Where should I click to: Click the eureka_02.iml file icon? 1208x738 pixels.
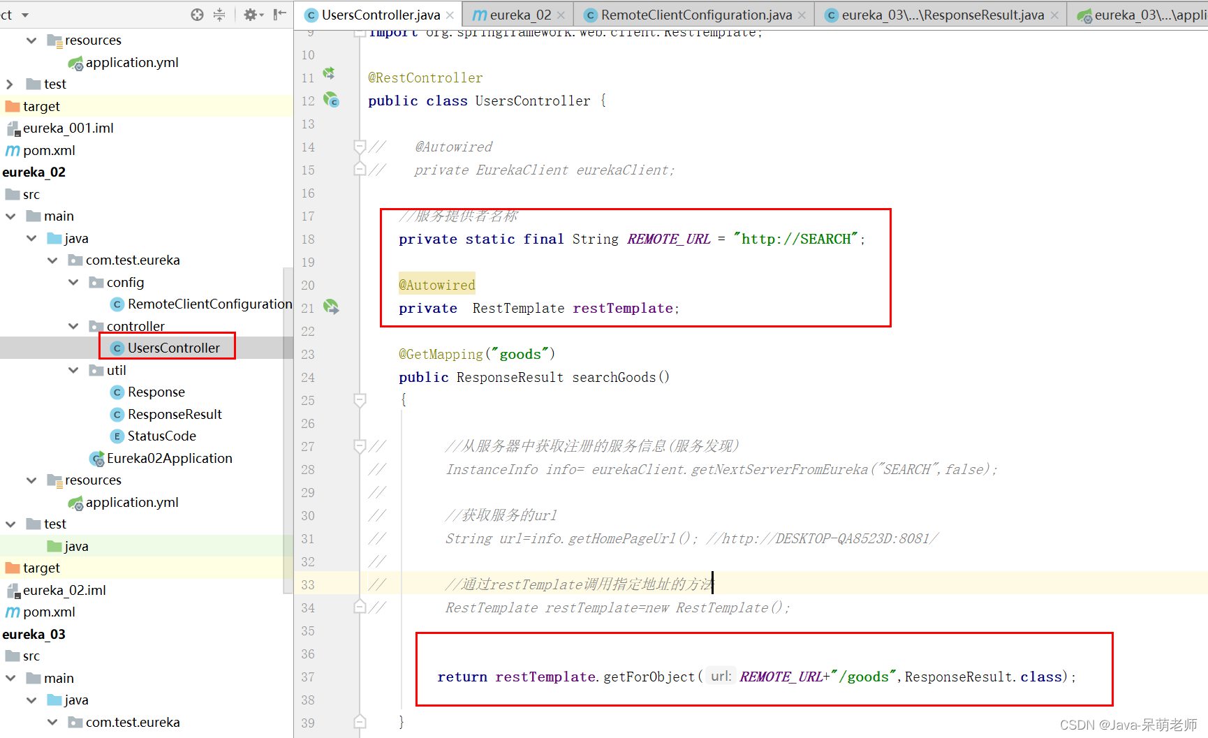click(13, 591)
